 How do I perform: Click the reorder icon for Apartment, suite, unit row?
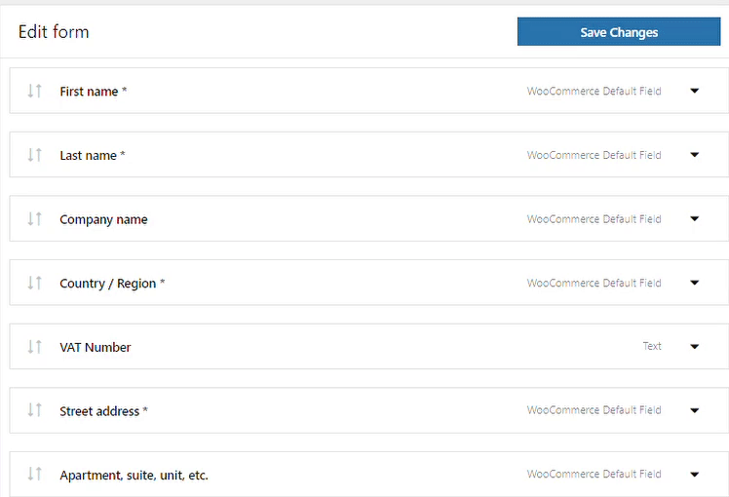pyautogui.click(x=34, y=475)
